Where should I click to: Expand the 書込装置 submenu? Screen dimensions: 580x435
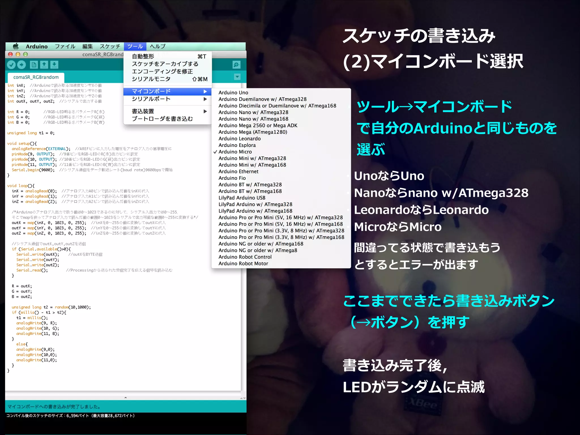tap(168, 111)
